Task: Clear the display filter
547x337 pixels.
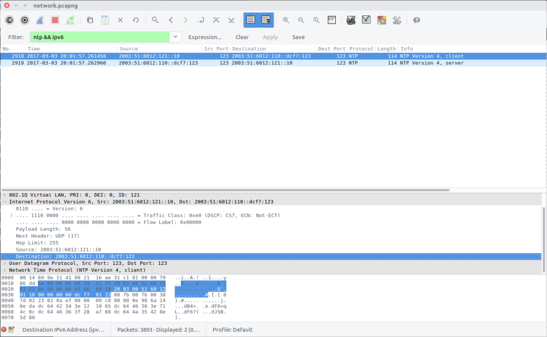Action: (x=242, y=37)
